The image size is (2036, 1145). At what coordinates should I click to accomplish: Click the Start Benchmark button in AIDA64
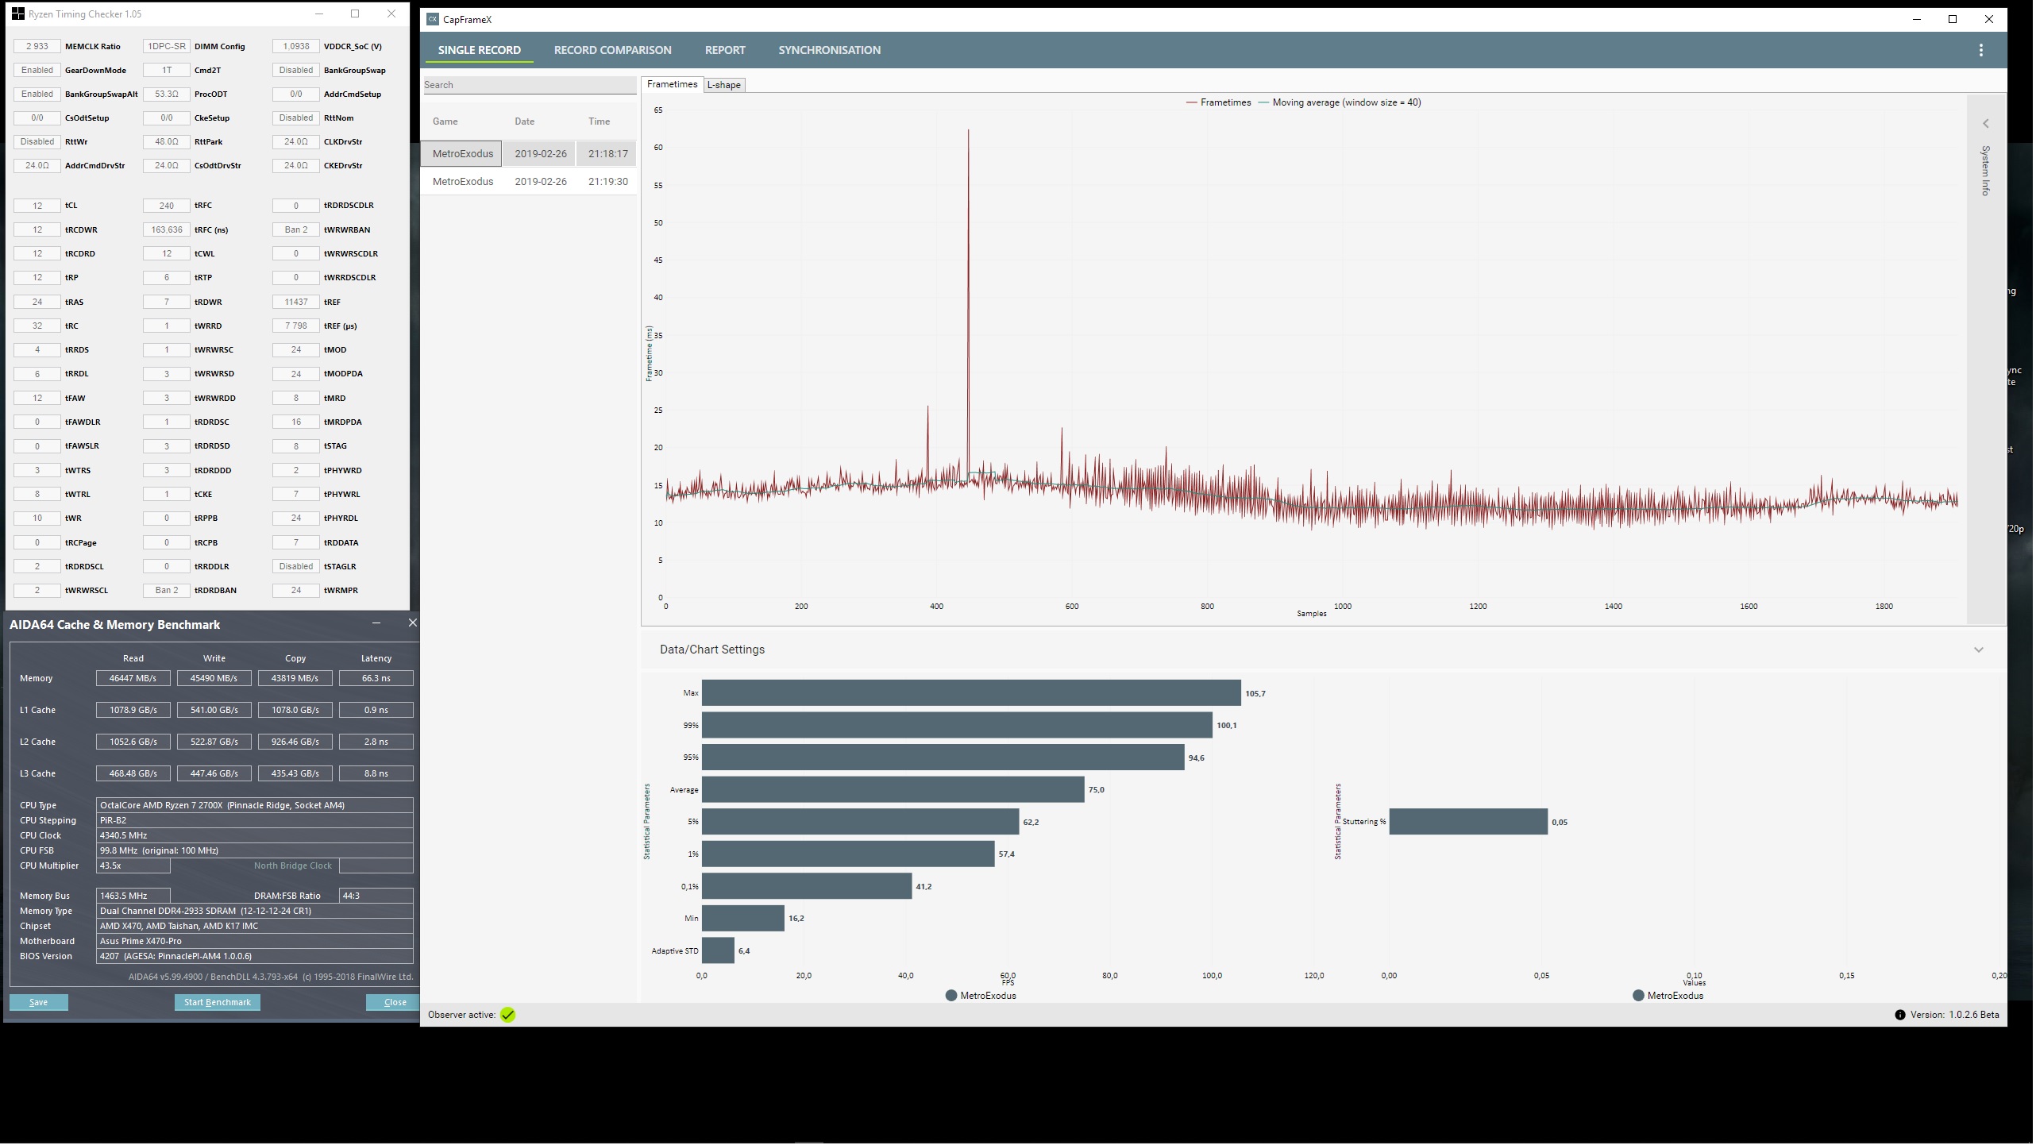click(x=218, y=1003)
